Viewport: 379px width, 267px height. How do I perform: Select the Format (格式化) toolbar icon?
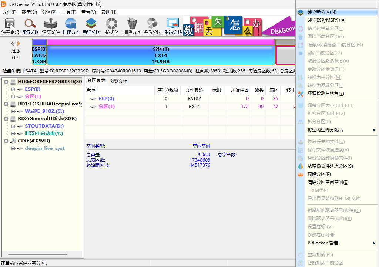112,26
